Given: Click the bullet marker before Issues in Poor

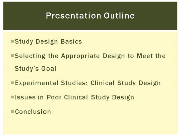Looking at the screenshot, I should point(12,97).
